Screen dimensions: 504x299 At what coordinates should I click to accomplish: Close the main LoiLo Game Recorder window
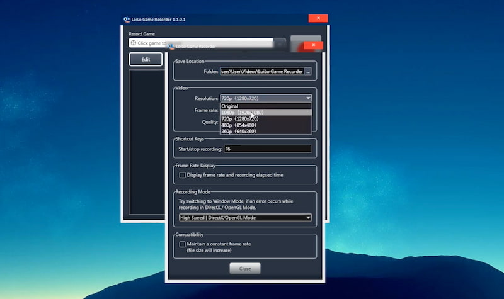click(318, 18)
